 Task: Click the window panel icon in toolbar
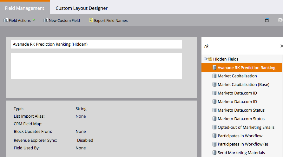click(x=267, y=20)
